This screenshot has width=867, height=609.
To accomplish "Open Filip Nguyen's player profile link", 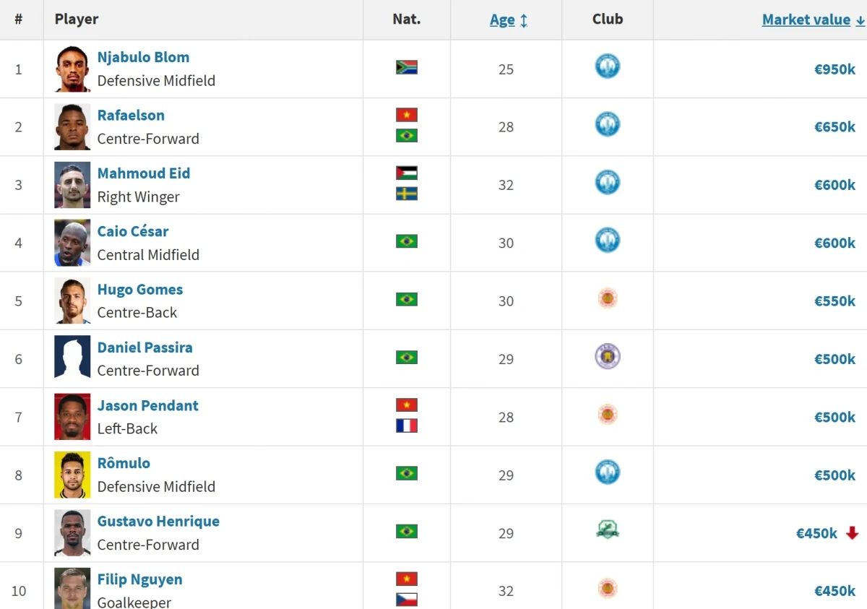I will (139, 579).
